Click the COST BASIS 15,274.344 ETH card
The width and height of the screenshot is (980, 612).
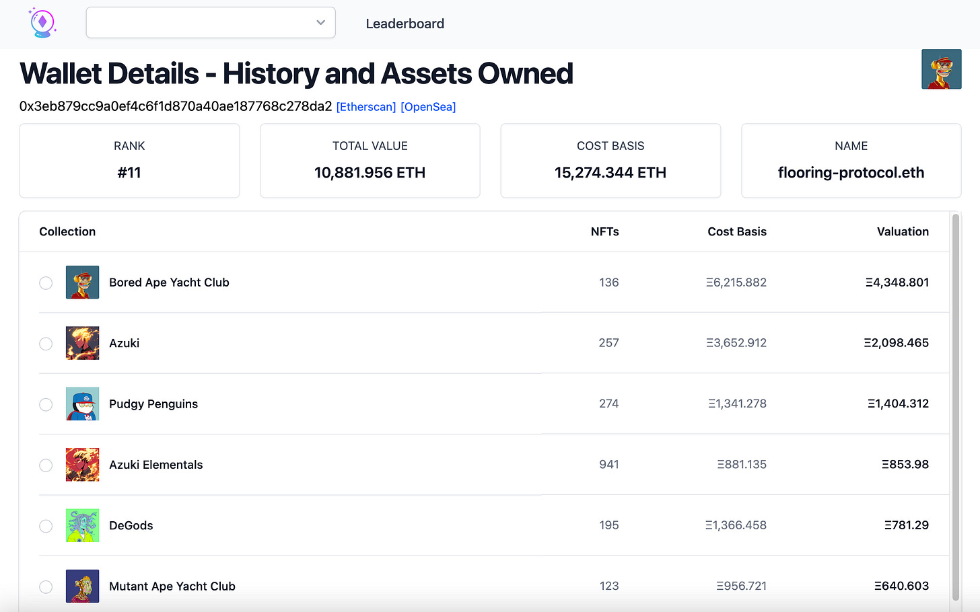610,161
